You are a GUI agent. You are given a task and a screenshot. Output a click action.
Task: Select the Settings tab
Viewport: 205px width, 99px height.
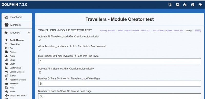(189, 31)
